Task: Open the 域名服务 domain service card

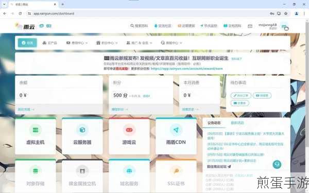Action: point(129,176)
